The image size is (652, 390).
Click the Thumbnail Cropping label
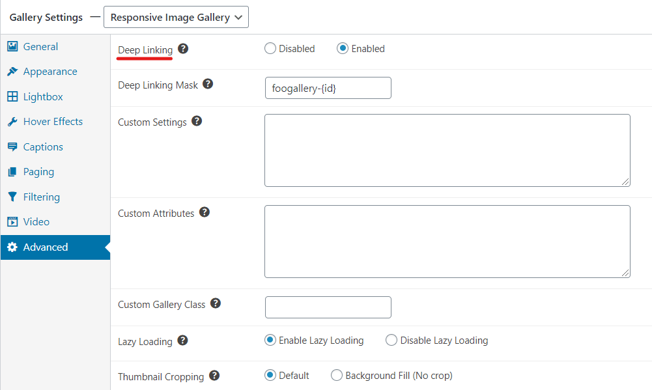point(161,377)
